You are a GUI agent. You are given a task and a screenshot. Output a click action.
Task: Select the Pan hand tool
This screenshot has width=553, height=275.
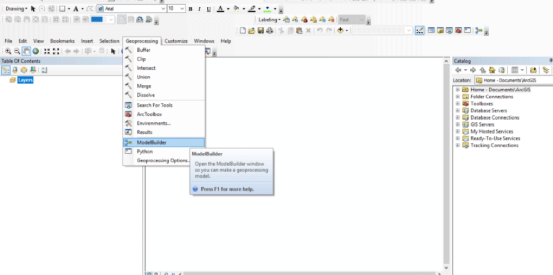pyautogui.click(x=26, y=51)
